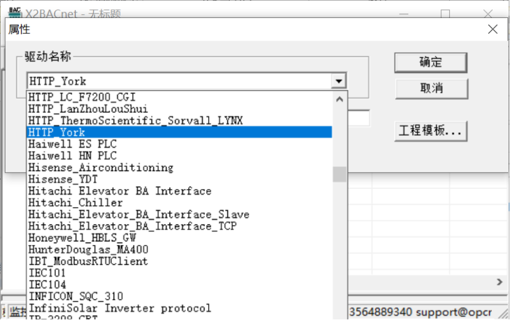The height and width of the screenshot is (320, 510).
Task: Select IBT_ModbusRTUClient driver
Action: (180, 261)
